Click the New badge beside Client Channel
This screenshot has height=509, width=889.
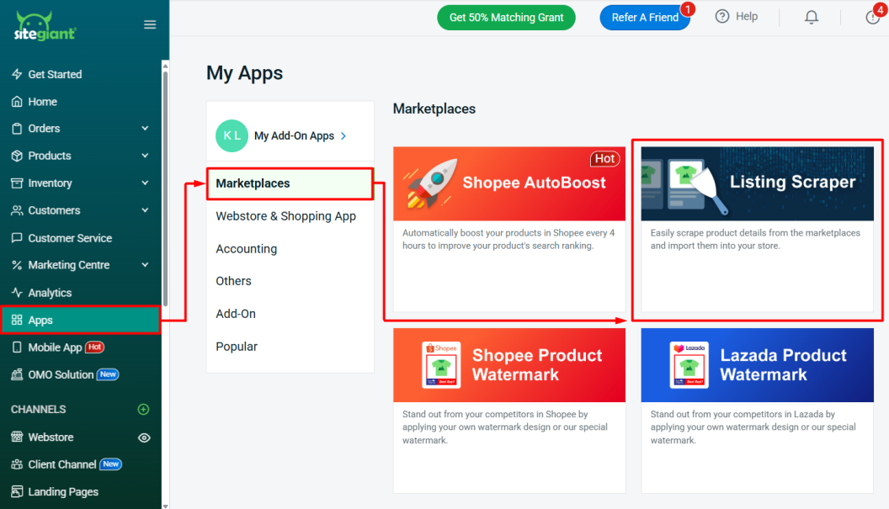coord(110,464)
